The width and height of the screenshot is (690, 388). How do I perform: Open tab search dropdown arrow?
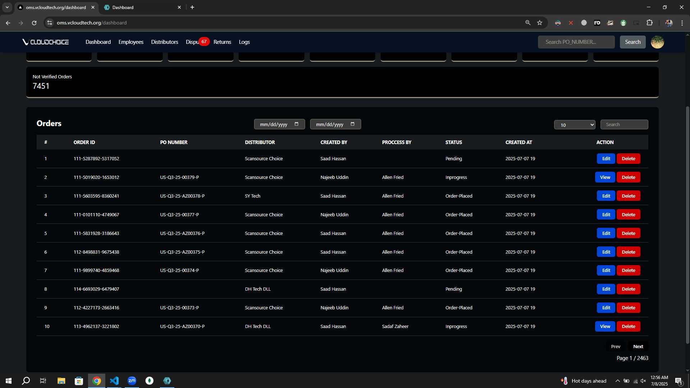click(7, 7)
